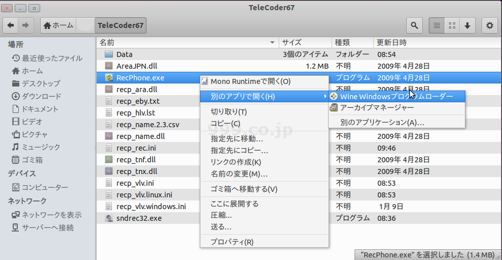This screenshot has width=502, height=260.
Task: Click the Archive Manager icon in submenu
Action: (334, 107)
